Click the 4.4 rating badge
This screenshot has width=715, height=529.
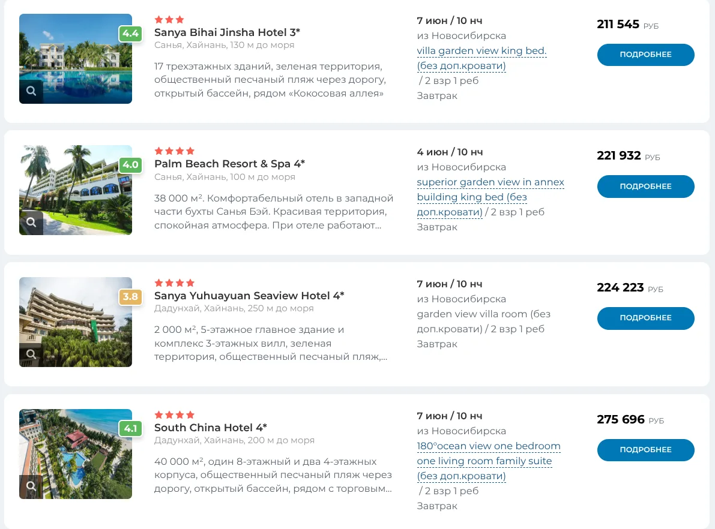click(x=130, y=34)
